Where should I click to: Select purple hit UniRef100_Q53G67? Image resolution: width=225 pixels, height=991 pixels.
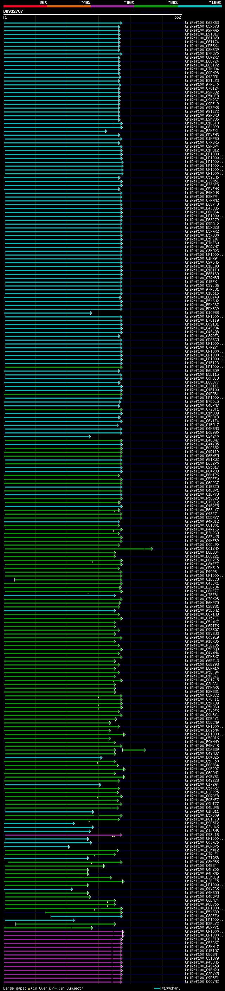[x=202, y=943]
